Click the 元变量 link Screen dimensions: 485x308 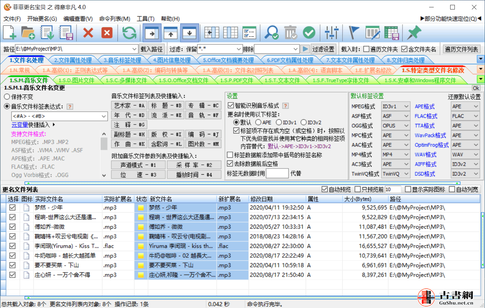pos(20,125)
